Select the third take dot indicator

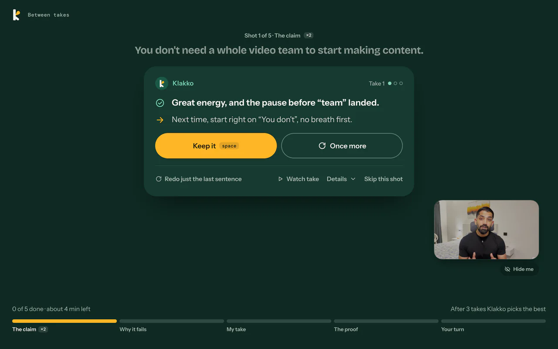(401, 83)
